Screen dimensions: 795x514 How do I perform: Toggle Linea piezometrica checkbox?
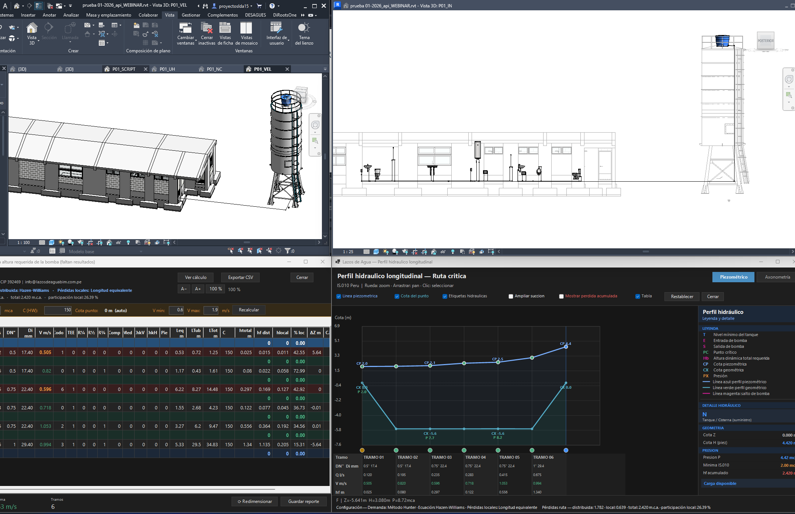coord(339,296)
